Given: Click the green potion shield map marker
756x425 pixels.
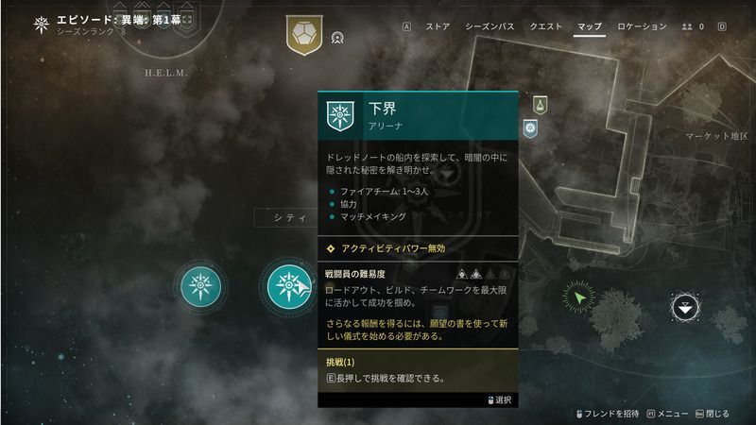Looking at the screenshot, I should (x=540, y=105).
